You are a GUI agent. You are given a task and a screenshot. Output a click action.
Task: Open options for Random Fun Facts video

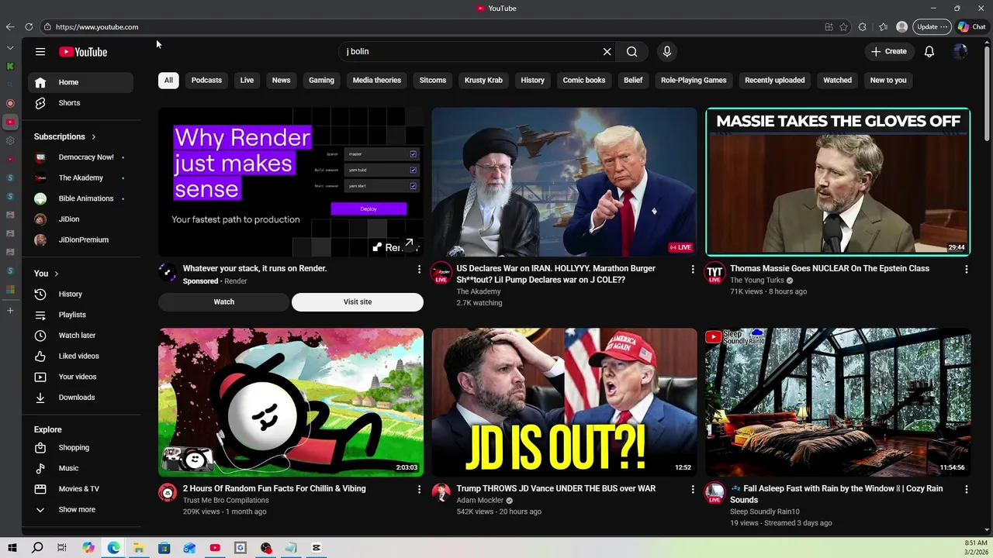(x=419, y=489)
